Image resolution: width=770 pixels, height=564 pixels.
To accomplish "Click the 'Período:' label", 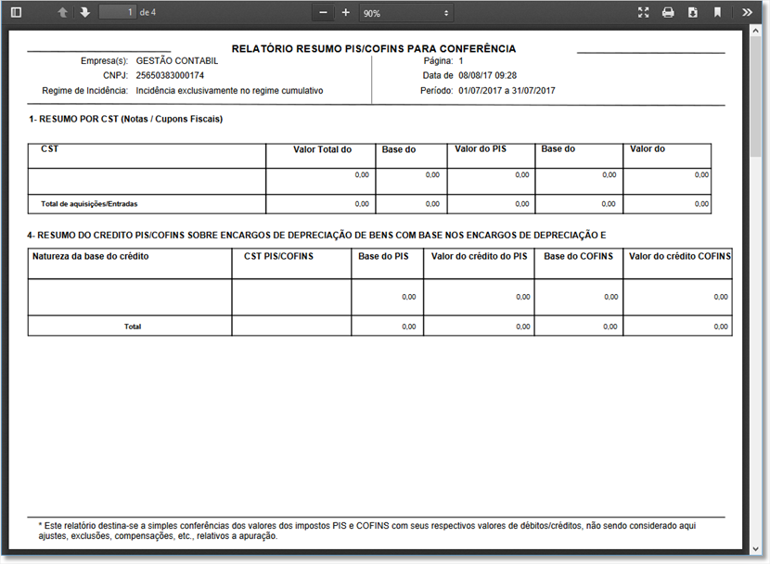I will tap(437, 91).
